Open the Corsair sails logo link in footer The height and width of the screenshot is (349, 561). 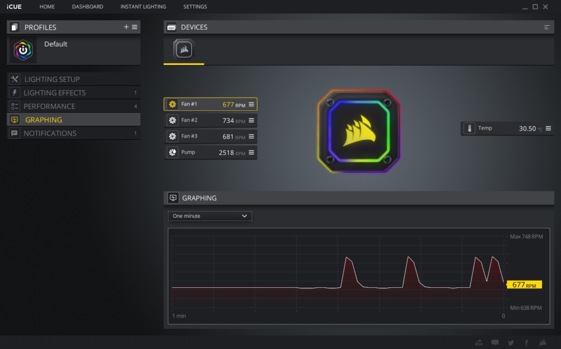tap(543, 343)
